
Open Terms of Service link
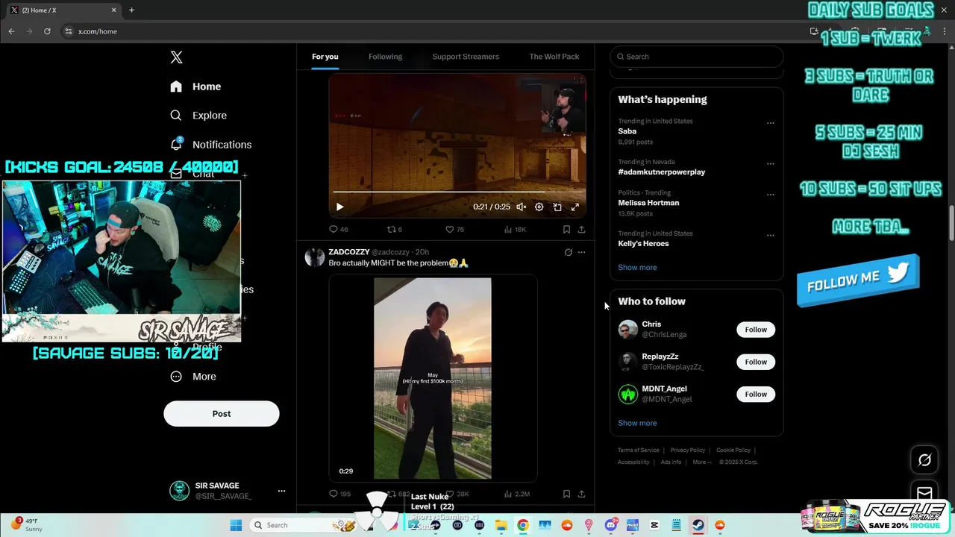pyautogui.click(x=638, y=450)
